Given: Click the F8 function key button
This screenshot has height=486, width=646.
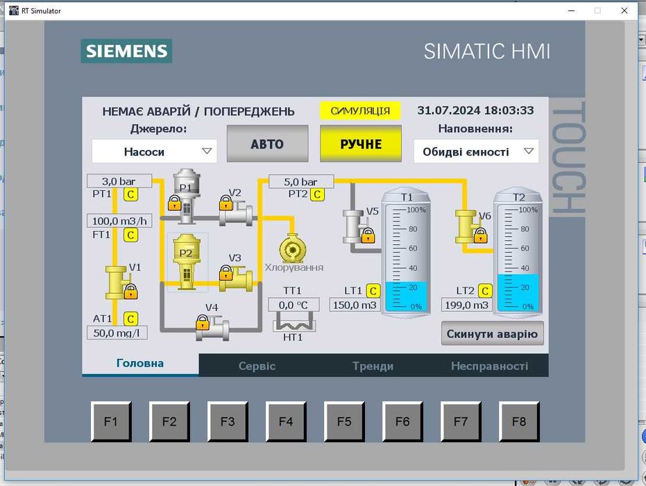Looking at the screenshot, I should click(519, 421).
